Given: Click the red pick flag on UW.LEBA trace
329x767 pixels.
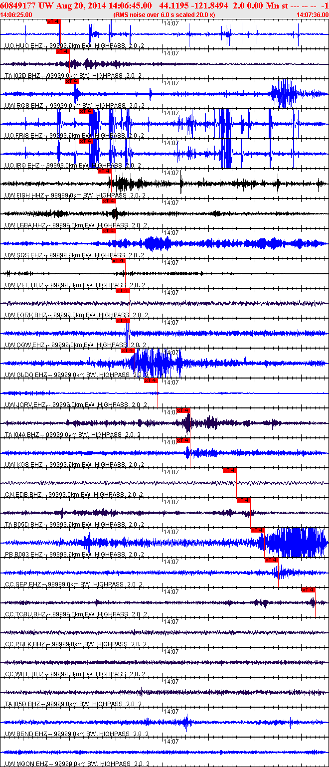Looking at the screenshot, I should click(109, 201).
